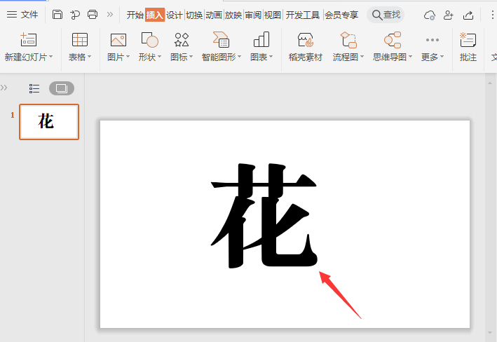Image resolution: width=497 pixels, height=342 pixels.
Task: Click the Print icon
Action: coord(93,15)
